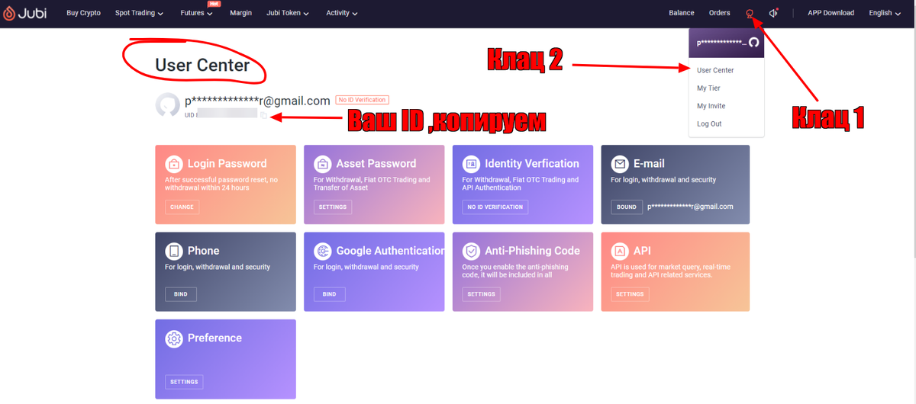
Task: Click the API card icon
Action: (620, 251)
